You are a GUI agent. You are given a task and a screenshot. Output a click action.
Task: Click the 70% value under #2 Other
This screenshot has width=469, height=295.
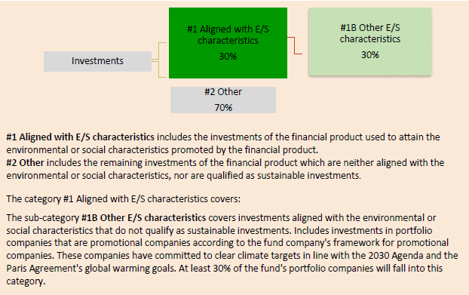[223, 107]
